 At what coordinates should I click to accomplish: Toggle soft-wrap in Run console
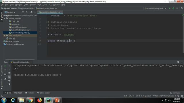click(9, 73)
